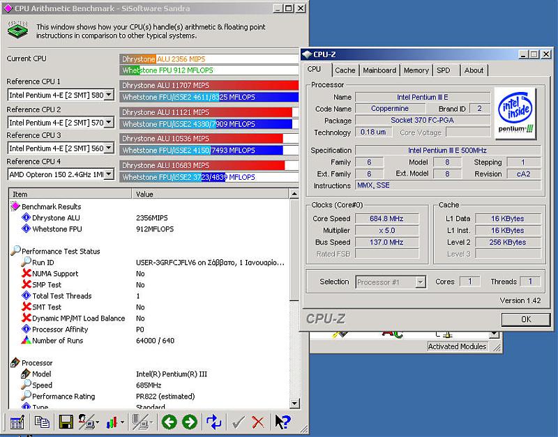Open the Reference CPU 4 Opteron dropdown

point(110,174)
